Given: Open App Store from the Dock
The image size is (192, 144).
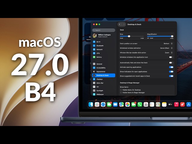Looking at the screenshot, I should click(x=189, y=104).
